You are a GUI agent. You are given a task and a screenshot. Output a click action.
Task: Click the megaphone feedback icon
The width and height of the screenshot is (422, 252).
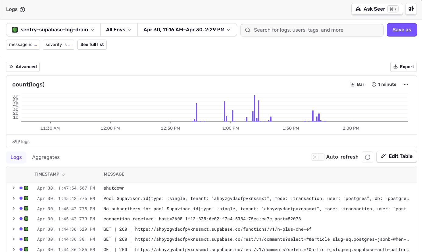(x=411, y=9)
